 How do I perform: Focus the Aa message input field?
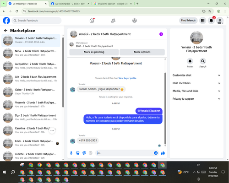(125, 153)
